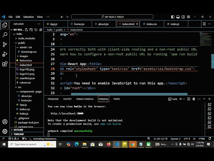Image resolution: width=214 pixels, height=161 pixels.
Task: Open Source Control view
Action: coord(5,45)
